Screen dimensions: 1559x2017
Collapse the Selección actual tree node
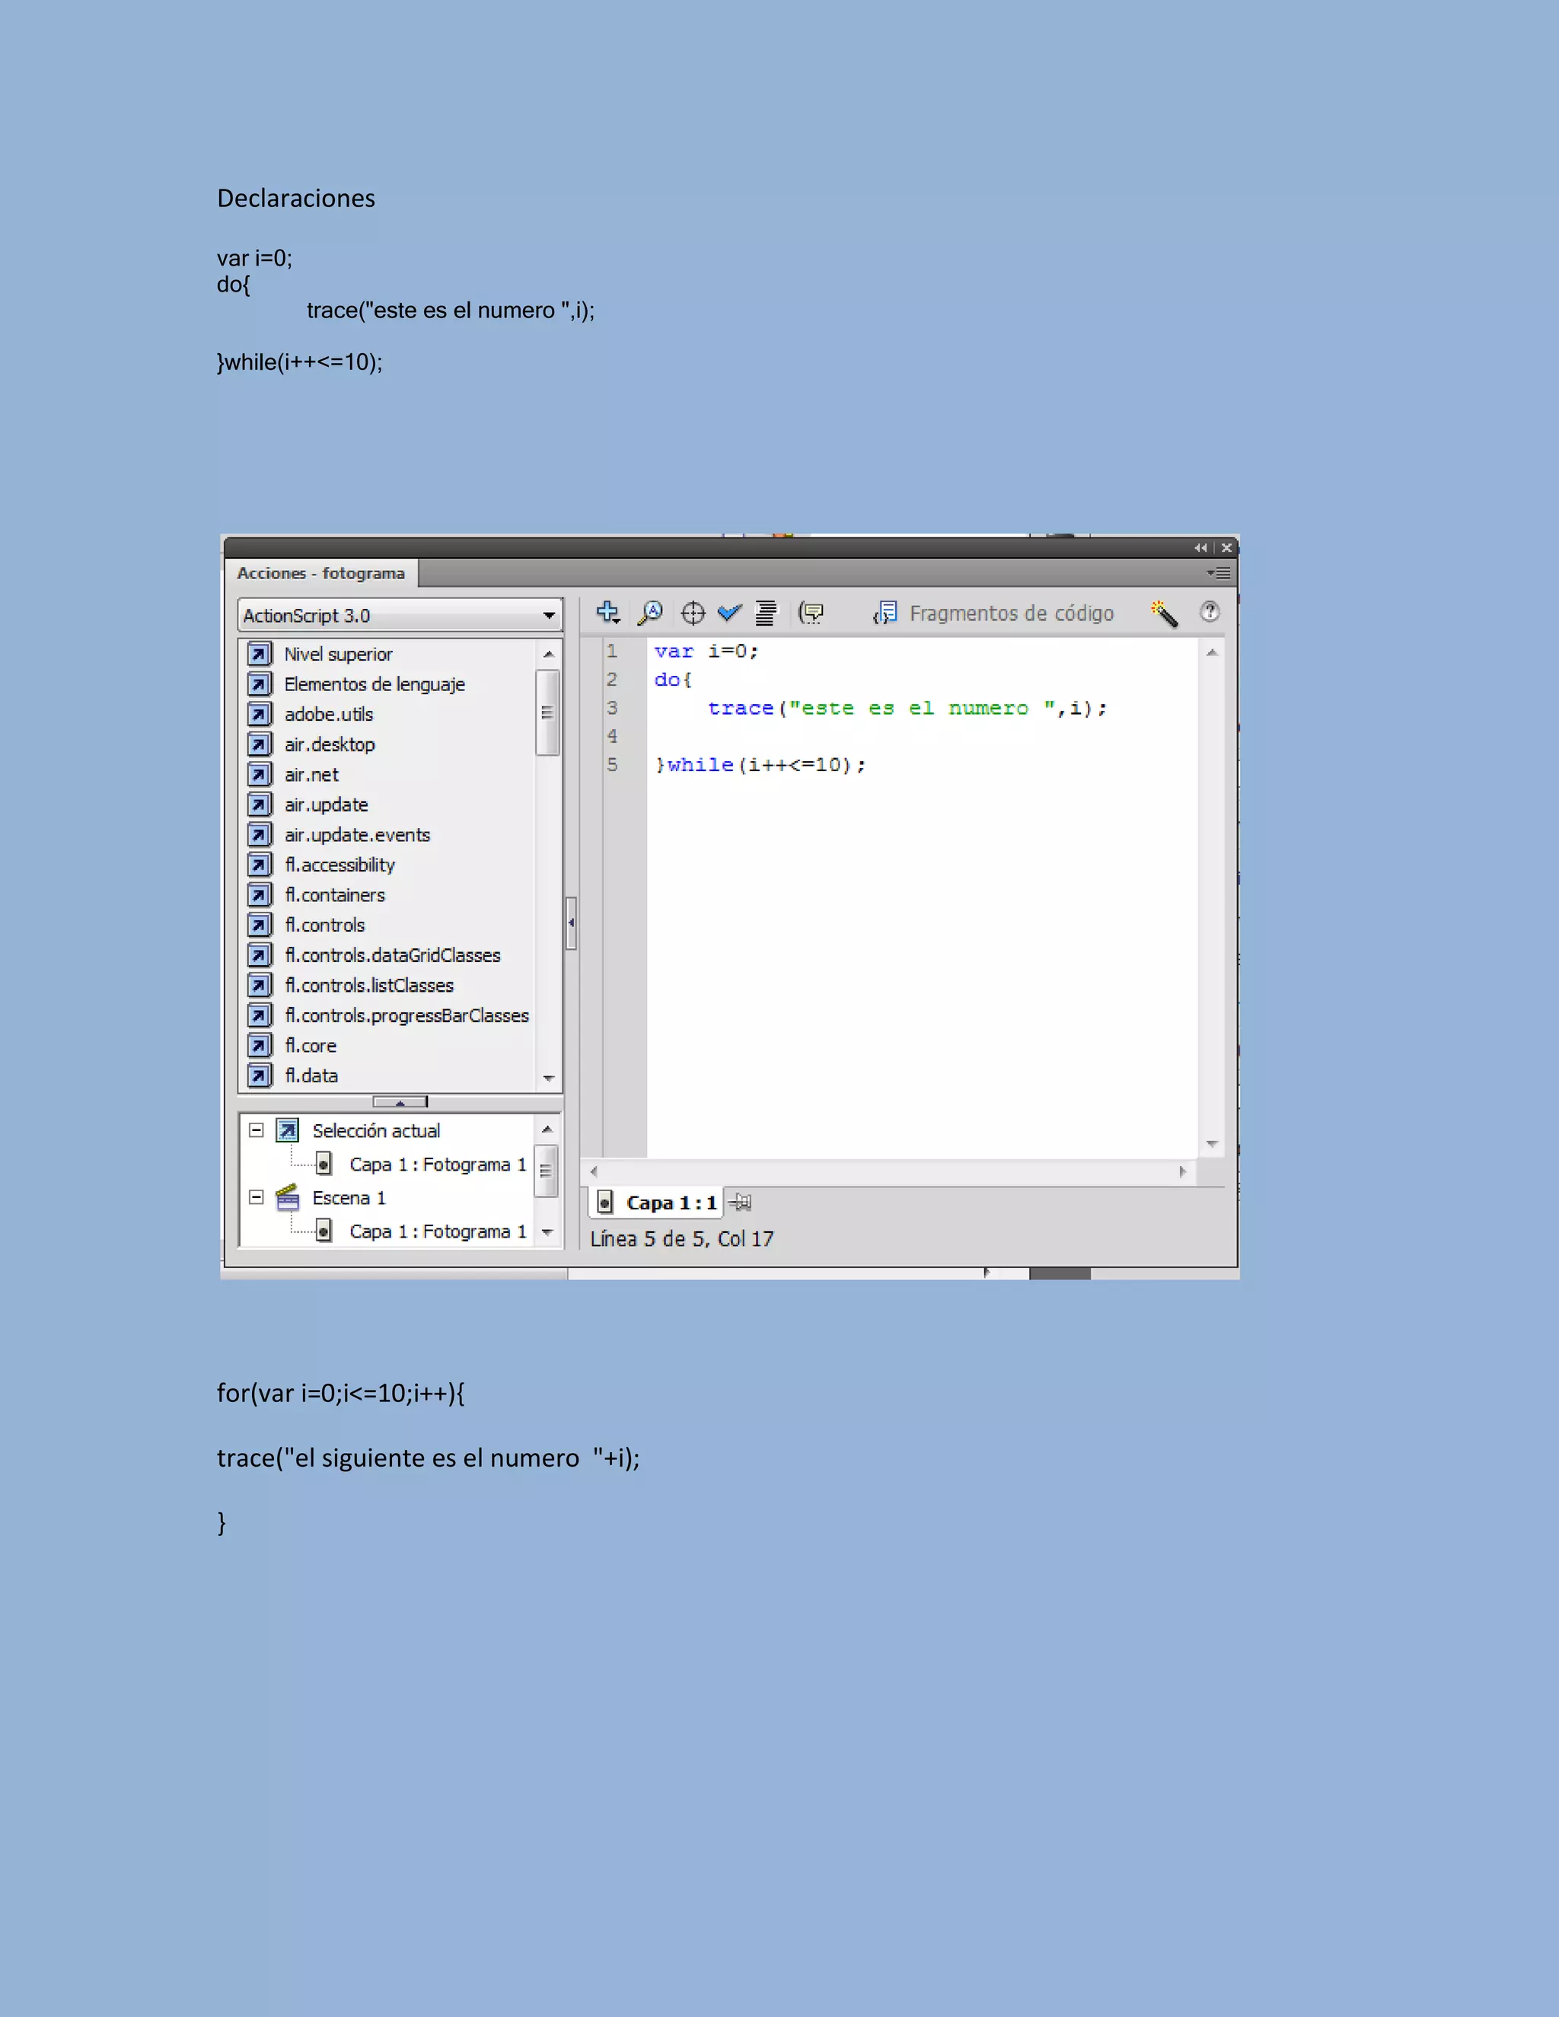pos(257,1130)
